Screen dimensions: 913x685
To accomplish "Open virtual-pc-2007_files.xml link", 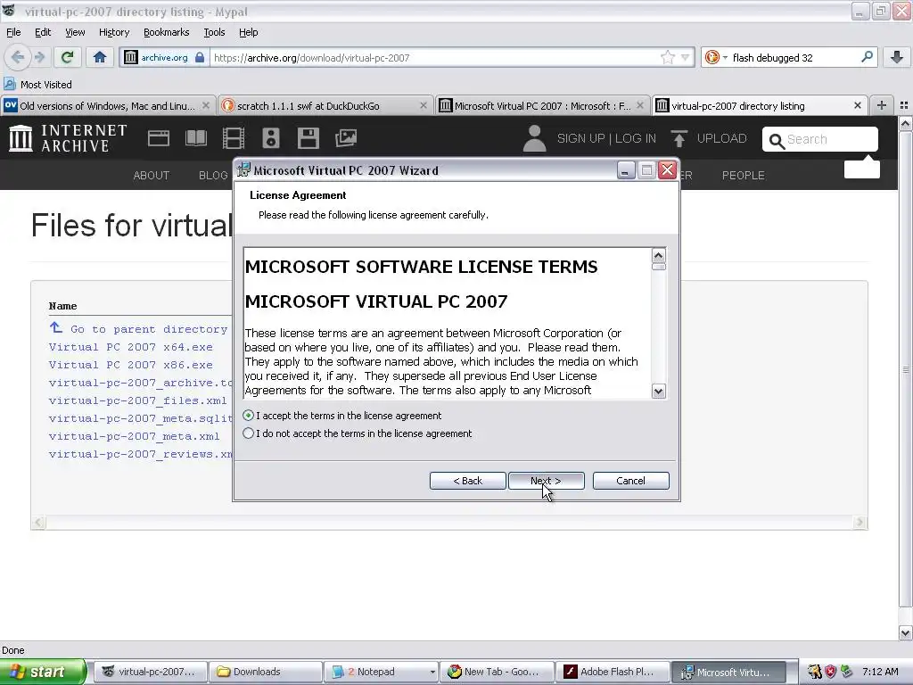I will click(138, 400).
